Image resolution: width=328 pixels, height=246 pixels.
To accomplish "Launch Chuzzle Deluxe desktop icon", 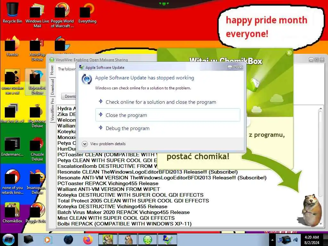I will pyautogui.click(x=37, y=149).
